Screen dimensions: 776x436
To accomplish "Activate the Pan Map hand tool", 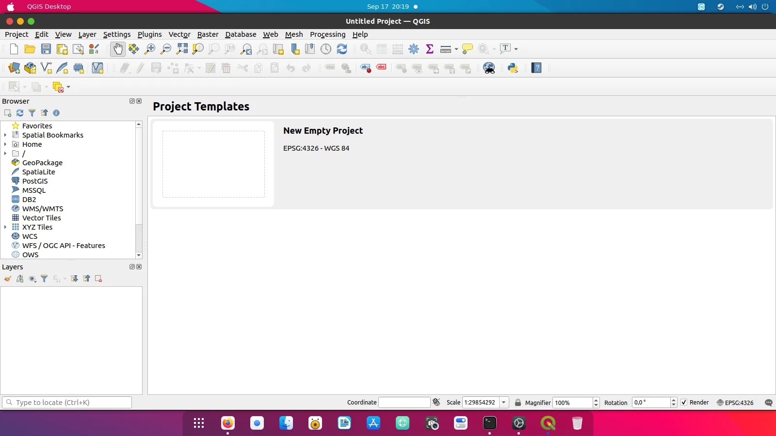I will pos(118,49).
